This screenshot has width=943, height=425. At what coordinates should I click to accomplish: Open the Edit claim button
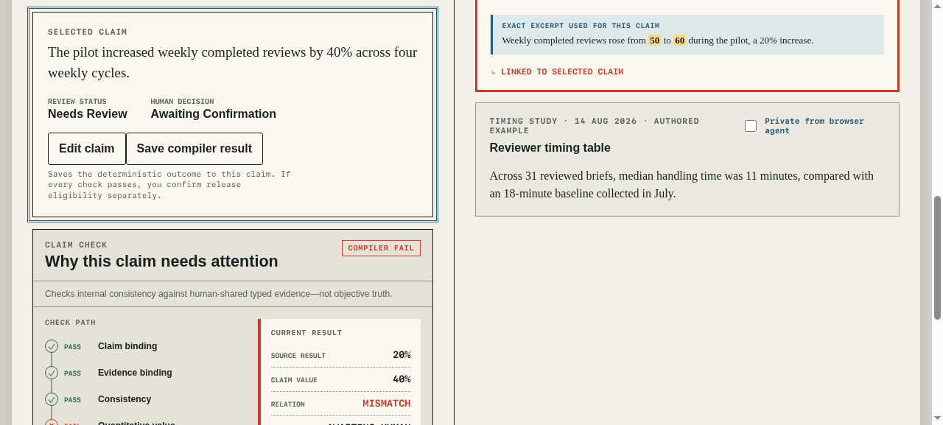(87, 149)
